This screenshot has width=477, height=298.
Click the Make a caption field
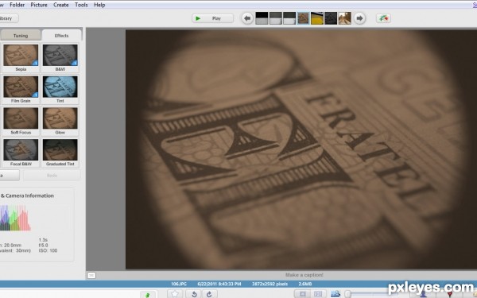click(x=304, y=275)
